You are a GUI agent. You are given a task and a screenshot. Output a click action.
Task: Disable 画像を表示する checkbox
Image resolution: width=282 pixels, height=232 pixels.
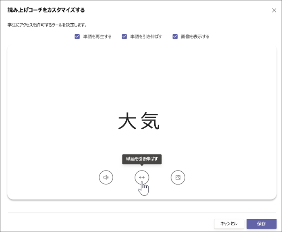click(x=175, y=37)
